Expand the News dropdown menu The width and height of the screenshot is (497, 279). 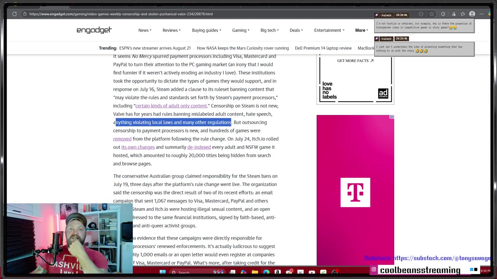pos(145,30)
